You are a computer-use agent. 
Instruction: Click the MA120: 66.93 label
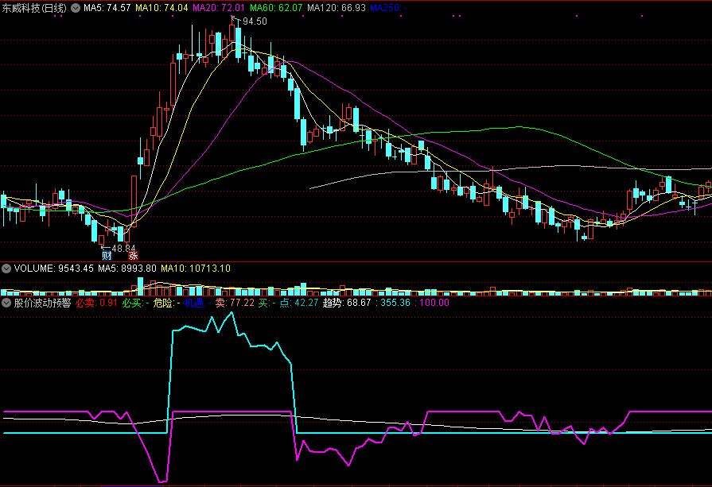coord(336,8)
